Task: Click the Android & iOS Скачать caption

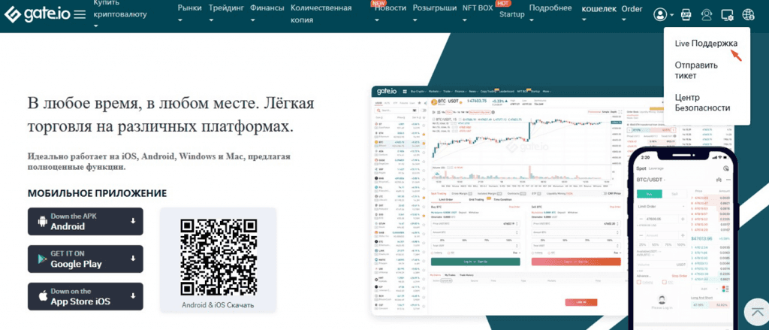Action: (218, 305)
